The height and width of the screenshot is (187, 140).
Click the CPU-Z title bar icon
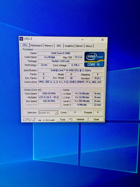click(x=21, y=39)
